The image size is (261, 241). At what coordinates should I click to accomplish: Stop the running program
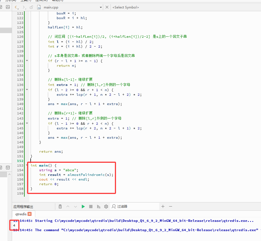91,207
